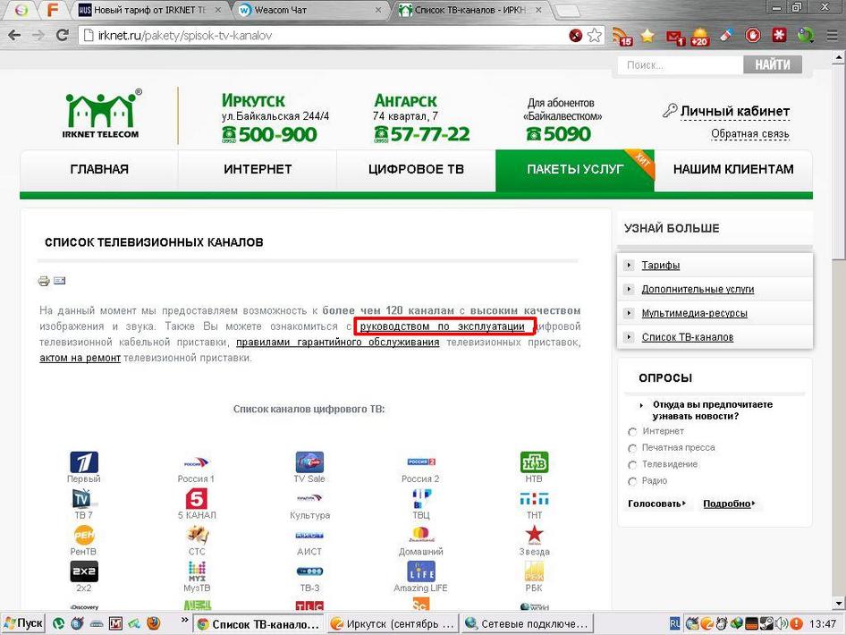Click the key icon near Личный кабинет
The width and height of the screenshot is (846, 635).
[x=670, y=110]
